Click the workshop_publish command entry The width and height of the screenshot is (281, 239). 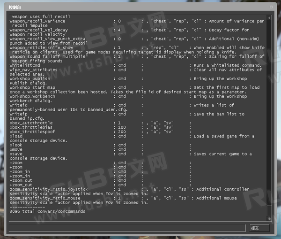(30, 78)
